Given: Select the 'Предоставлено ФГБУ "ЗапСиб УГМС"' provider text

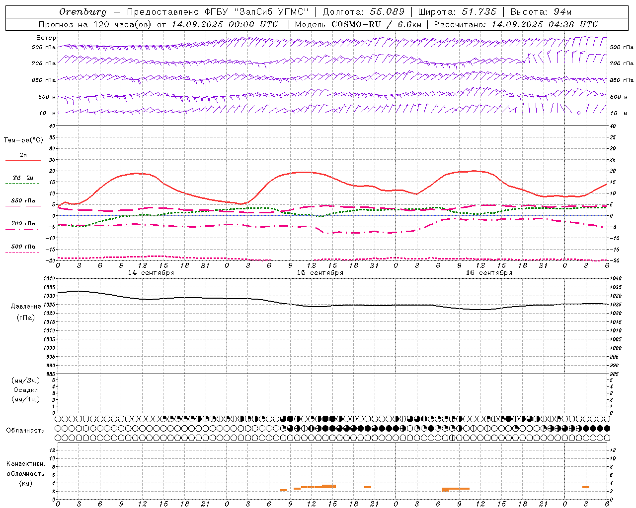Looking at the screenshot, I should [218, 12].
